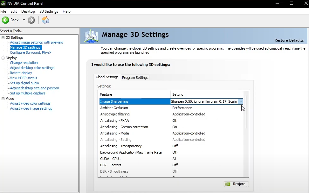
Task: Collapse the Video tree node
Action: [x=3, y=99]
